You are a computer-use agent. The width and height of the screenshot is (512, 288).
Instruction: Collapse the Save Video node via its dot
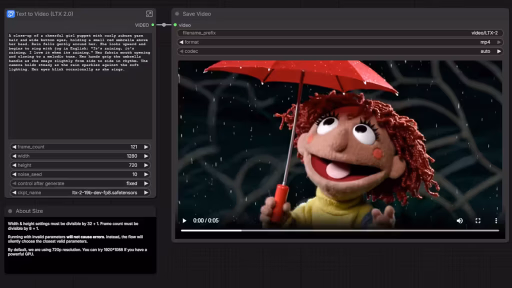point(177,14)
